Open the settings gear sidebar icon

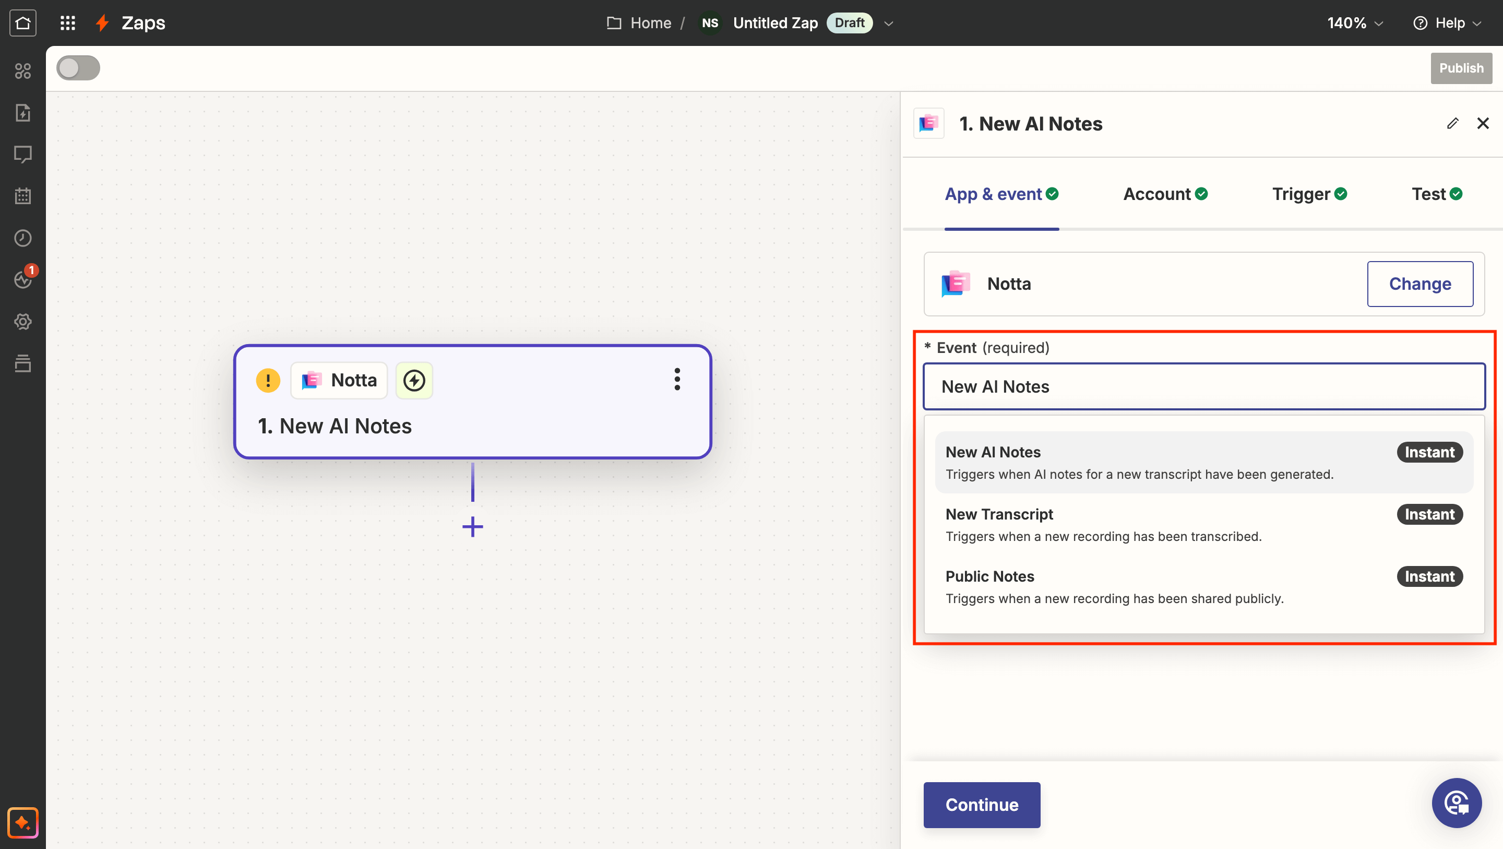coord(23,322)
